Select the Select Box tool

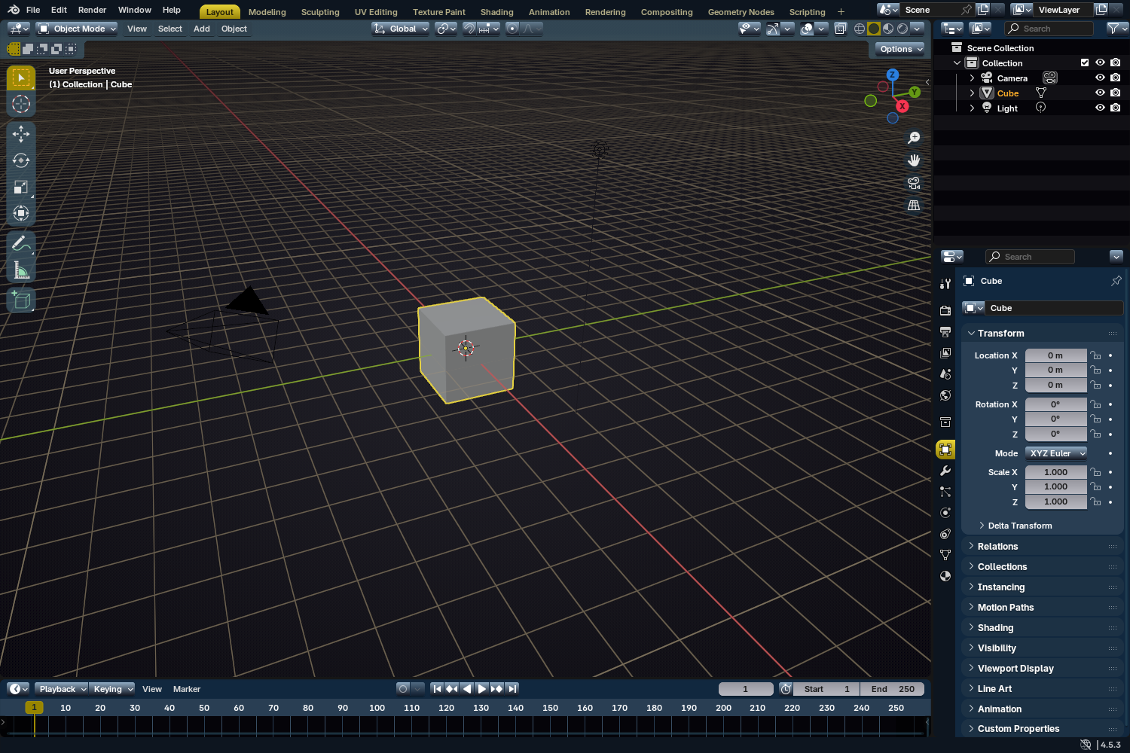pyautogui.click(x=21, y=78)
